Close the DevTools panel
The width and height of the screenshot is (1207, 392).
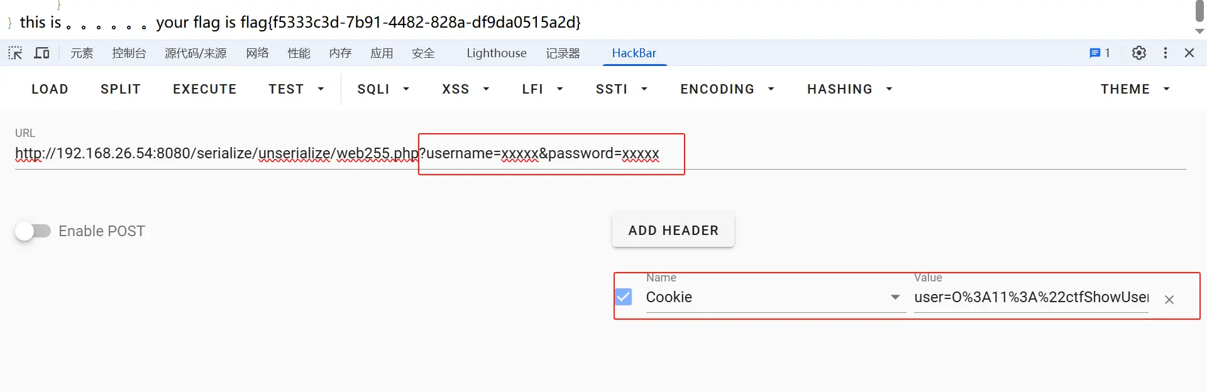coord(1189,53)
